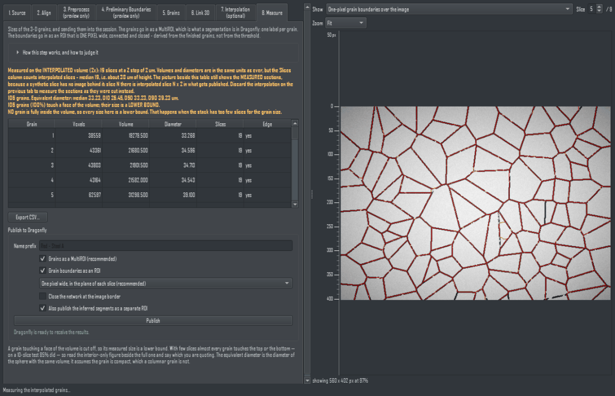Screen dimensions: 615x396
Task: Click the Diameter column header
Action: (x=173, y=124)
